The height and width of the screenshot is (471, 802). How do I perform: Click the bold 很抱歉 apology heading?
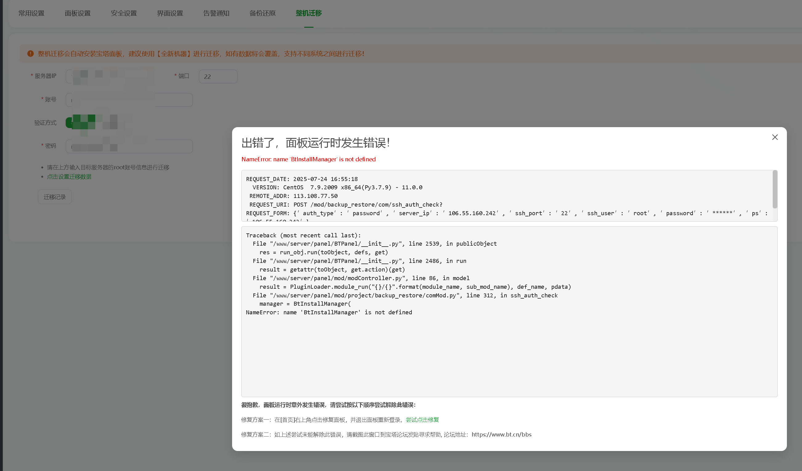329,405
